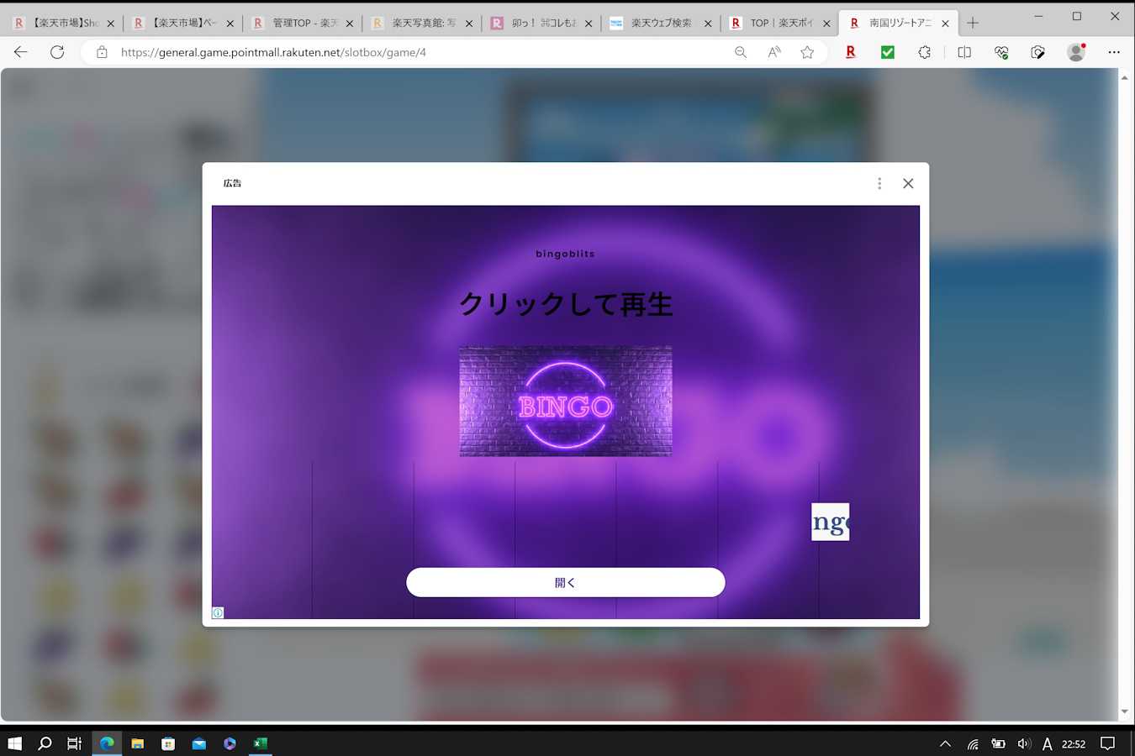Image resolution: width=1135 pixels, height=756 pixels.
Task: Click the white 開く button
Action: pyautogui.click(x=565, y=582)
